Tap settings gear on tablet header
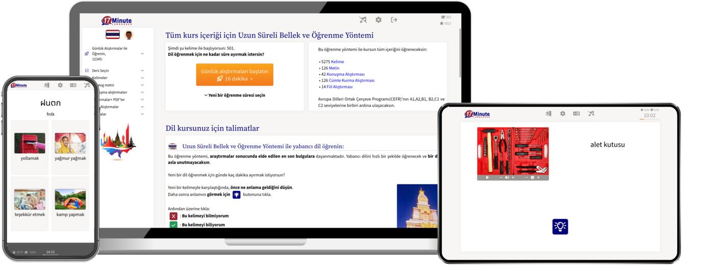Viewport: 714px width, 271px height. [563, 114]
